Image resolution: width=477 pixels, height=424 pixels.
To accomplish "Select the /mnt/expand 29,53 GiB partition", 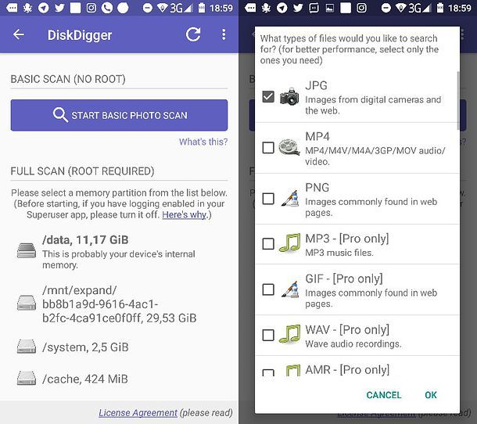I will (119, 304).
